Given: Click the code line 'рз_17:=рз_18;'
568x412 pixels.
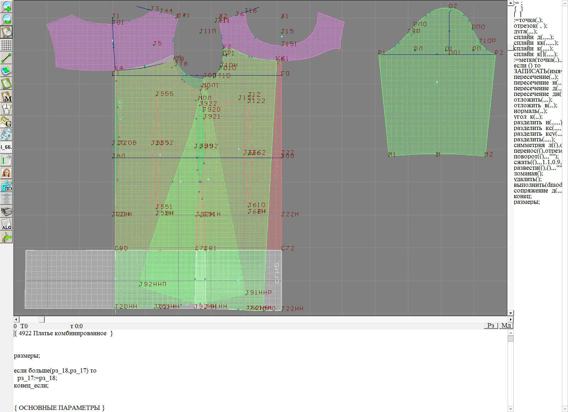Looking at the screenshot, I should pyautogui.click(x=37, y=378).
